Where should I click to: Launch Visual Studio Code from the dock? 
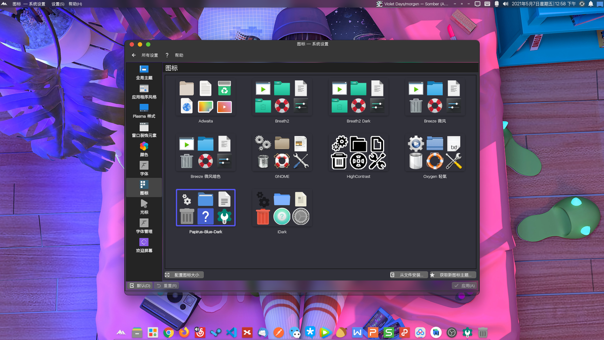[x=232, y=332]
